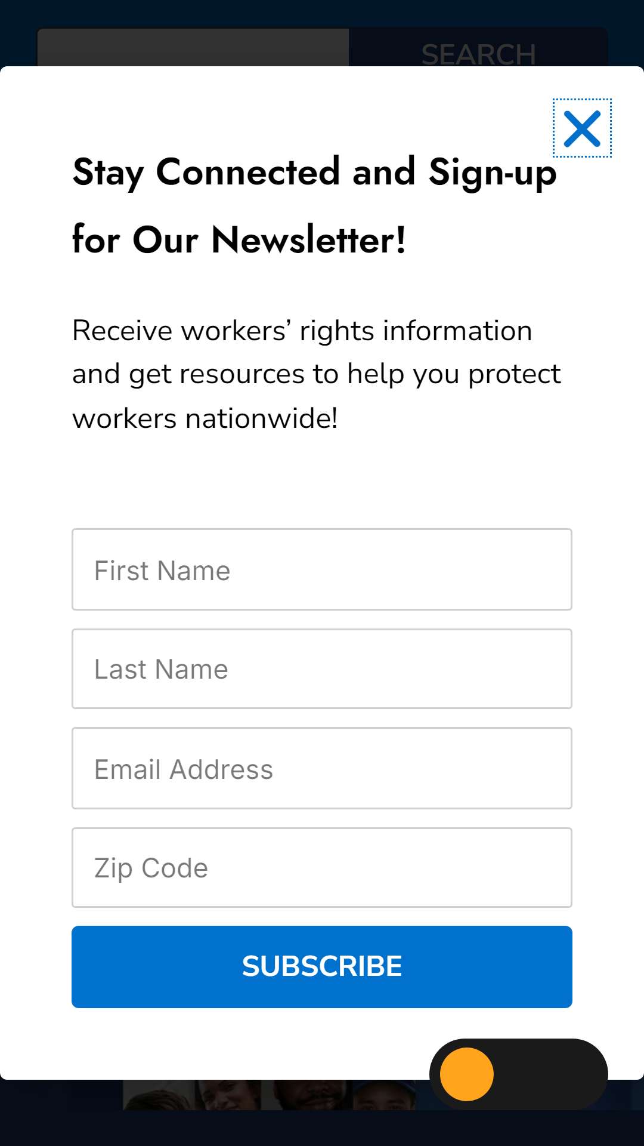Click the Zip Code text field

(x=322, y=868)
